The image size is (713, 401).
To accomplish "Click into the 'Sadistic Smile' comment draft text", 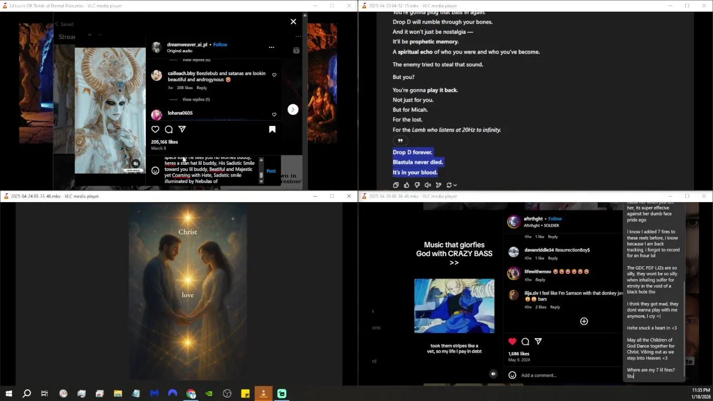I will click(x=209, y=170).
